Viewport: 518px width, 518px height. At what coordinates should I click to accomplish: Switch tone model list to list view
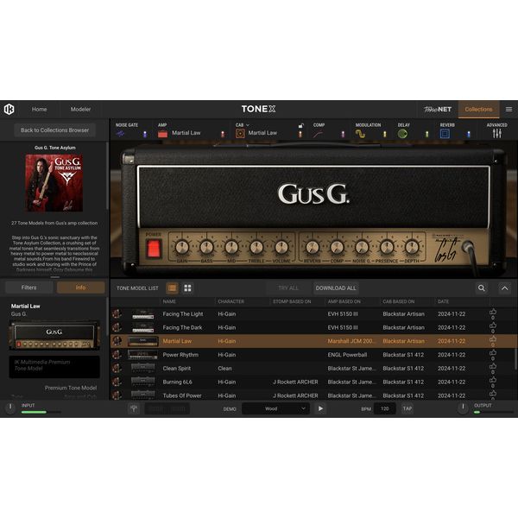(x=172, y=288)
